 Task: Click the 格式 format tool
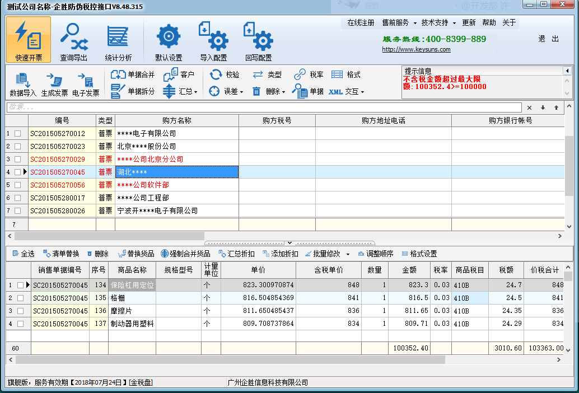(345, 75)
